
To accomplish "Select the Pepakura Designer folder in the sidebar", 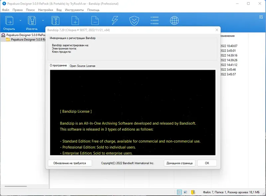I will (25, 39).
